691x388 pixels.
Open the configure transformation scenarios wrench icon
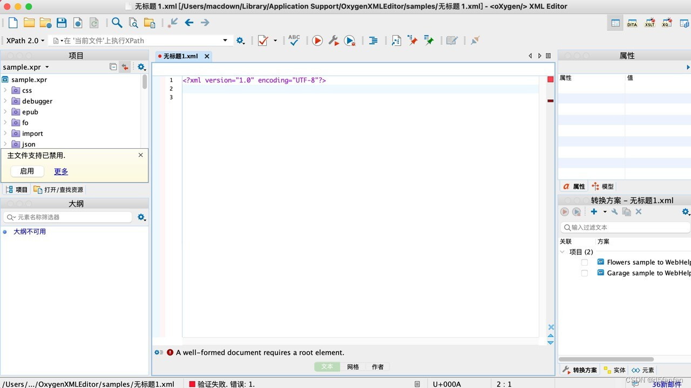pyautogui.click(x=334, y=40)
